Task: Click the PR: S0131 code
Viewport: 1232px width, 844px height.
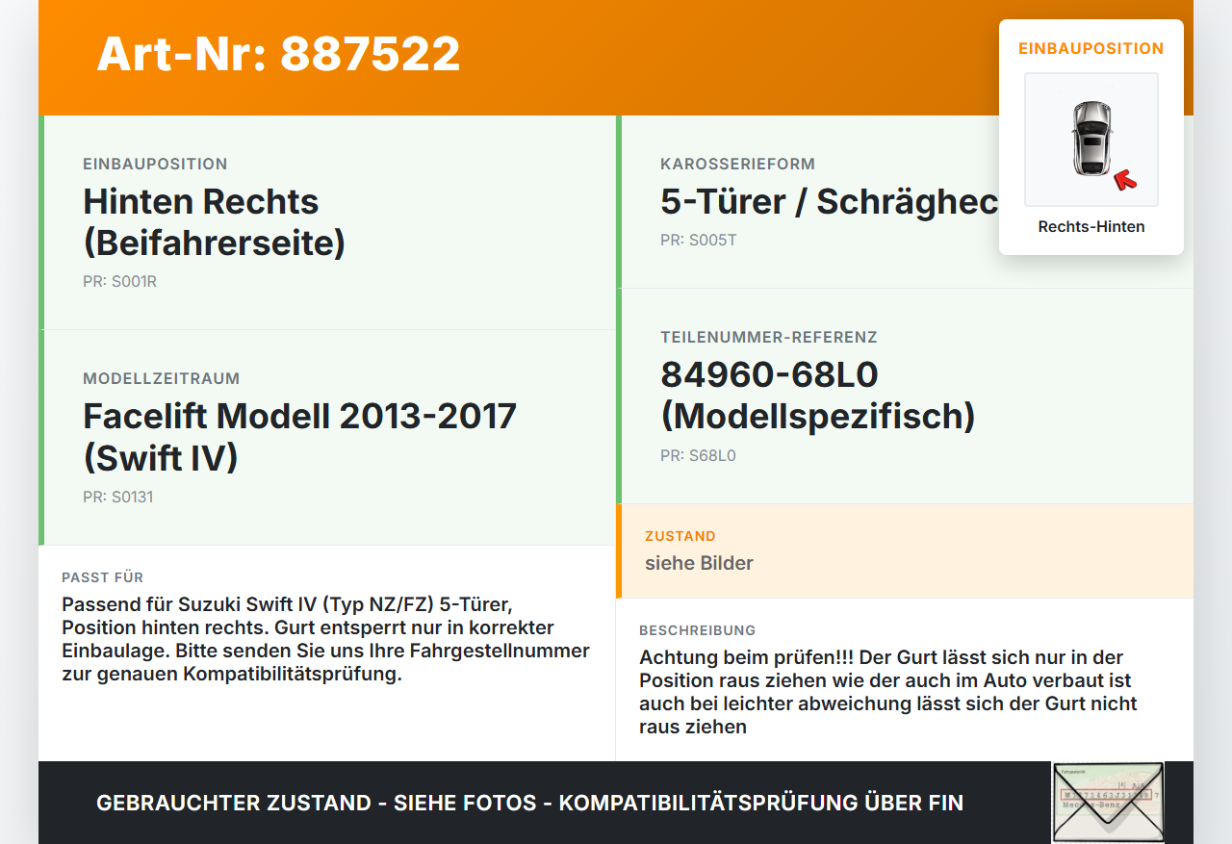Action: pos(117,498)
